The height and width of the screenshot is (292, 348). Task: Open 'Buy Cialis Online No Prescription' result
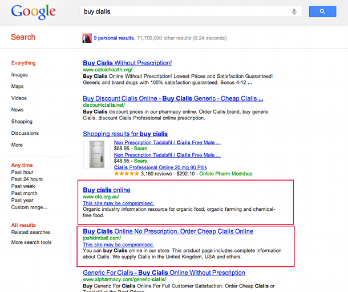click(168, 231)
